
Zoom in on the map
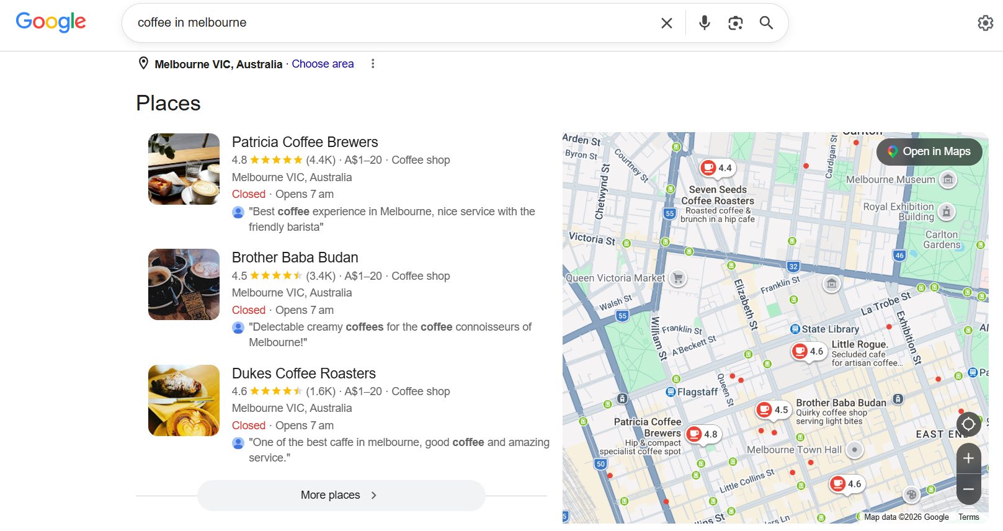968,458
